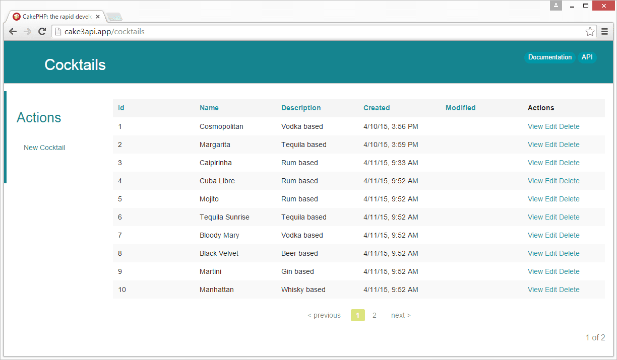Image resolution: width=617 pixels, height=360 pixels.
Task: Open the API link in header
Action: coord(587,57)
